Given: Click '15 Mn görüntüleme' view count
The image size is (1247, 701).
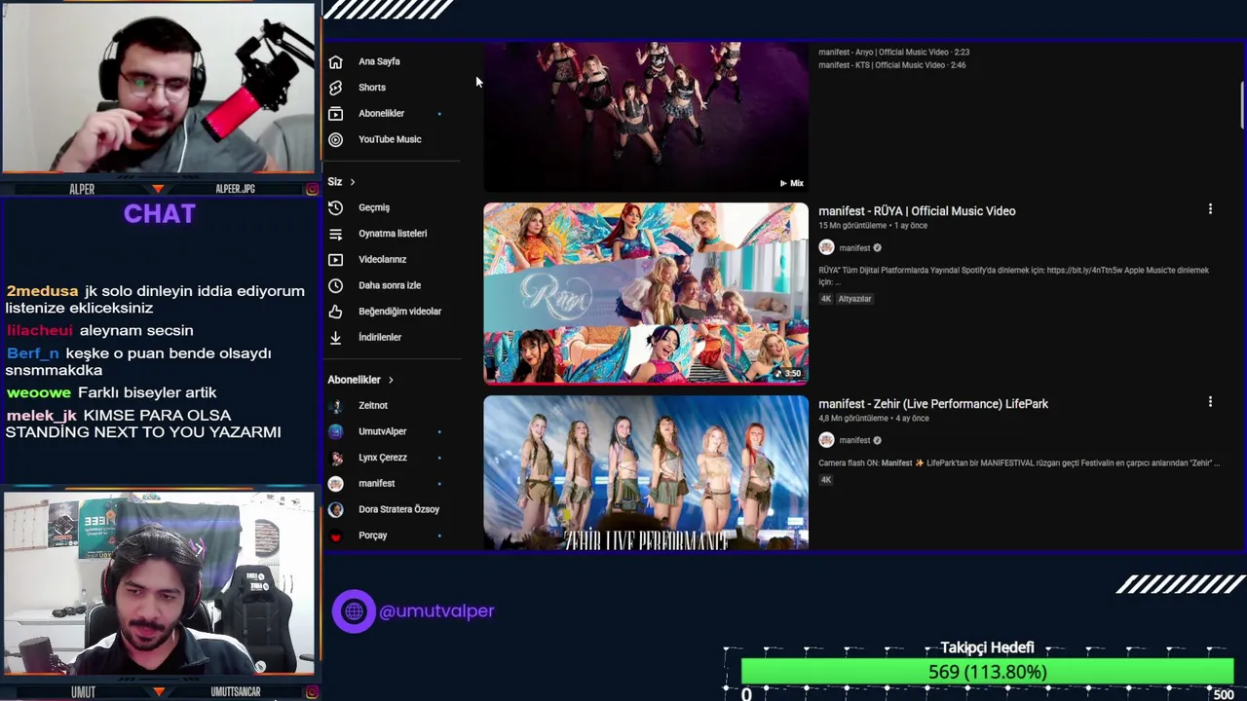Looking at the screenshot, I should coord(852,226).
